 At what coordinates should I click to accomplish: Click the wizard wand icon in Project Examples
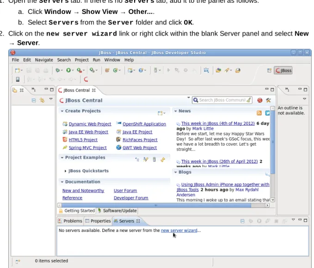(146, 159)
